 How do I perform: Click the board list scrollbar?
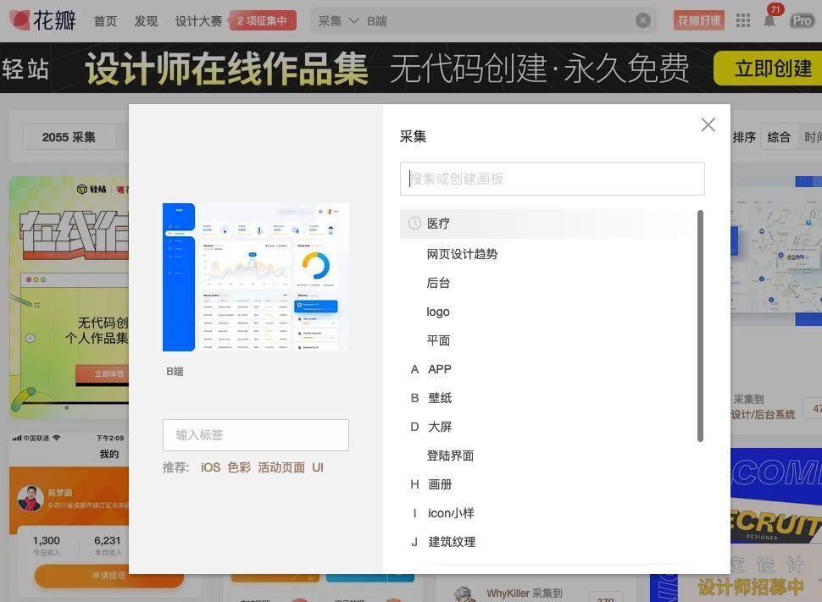(x=700, y=326)
